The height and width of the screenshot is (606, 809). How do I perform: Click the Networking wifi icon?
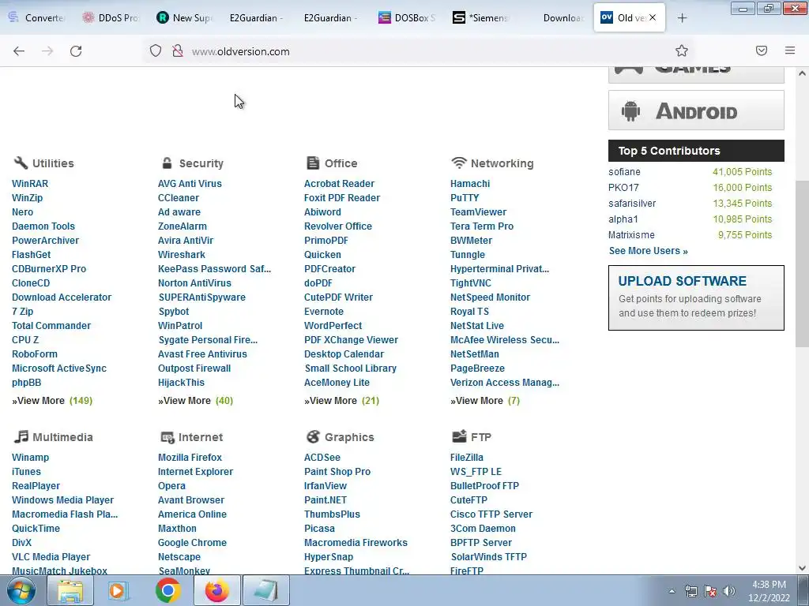pos(459,163)
